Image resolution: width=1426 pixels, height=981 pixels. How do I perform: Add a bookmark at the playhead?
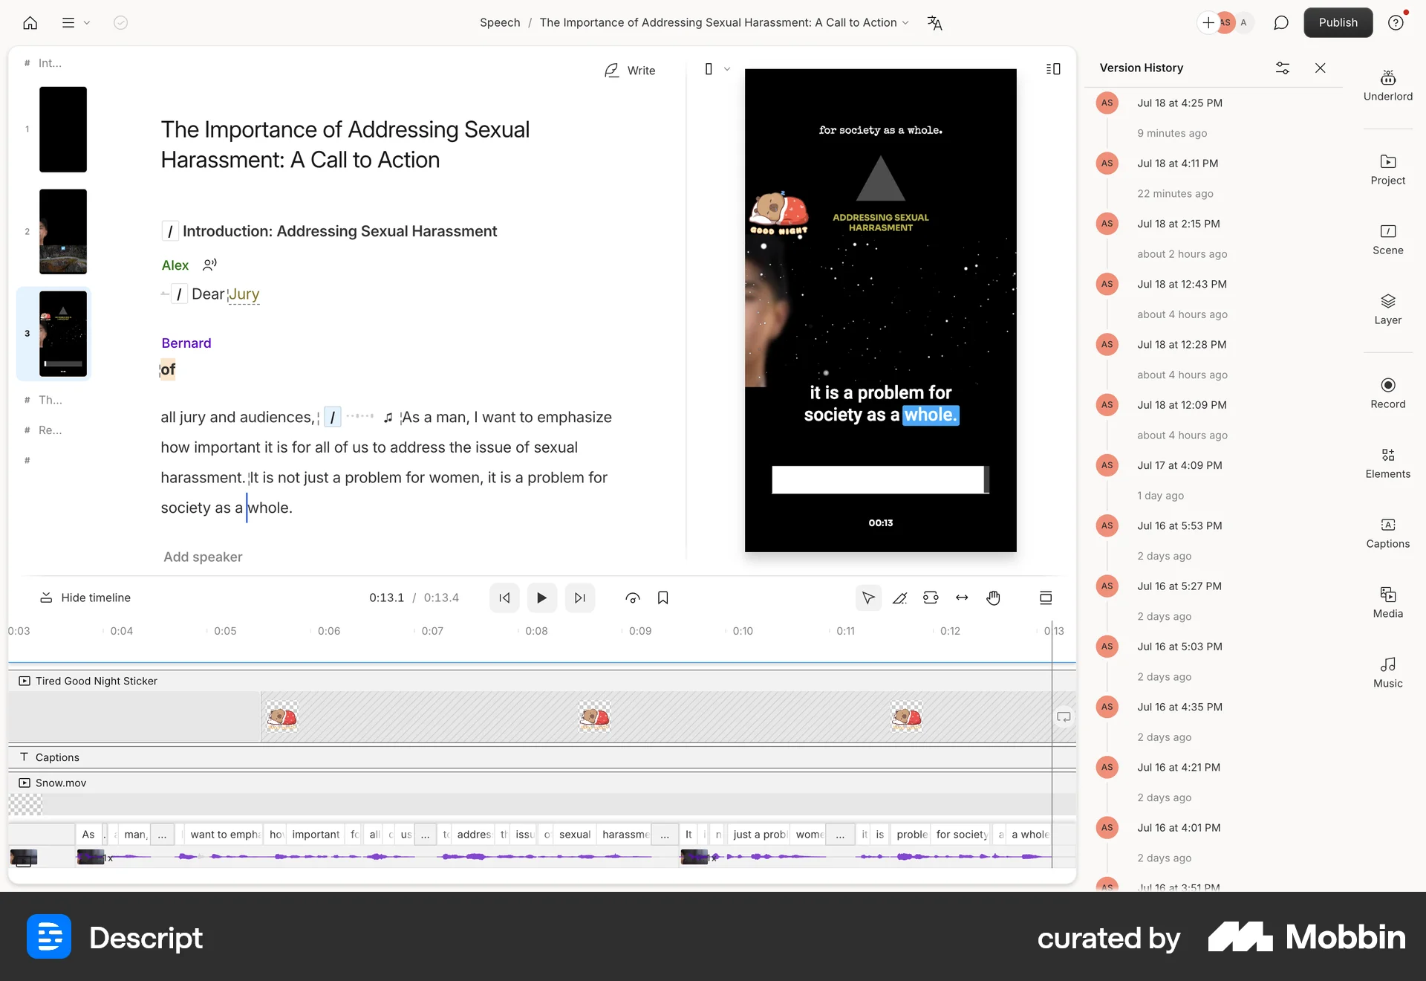663,598
